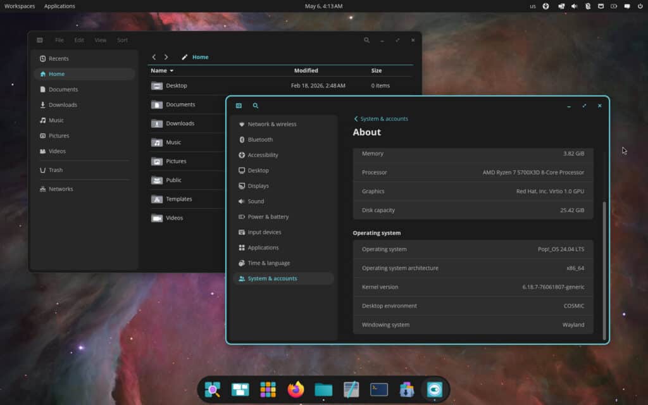
Task: Open the sound volume panel applet
Action: click(x=574, y=6)
